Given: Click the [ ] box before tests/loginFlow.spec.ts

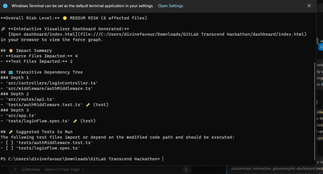Looking at the screenshot, I should point(9,148).
